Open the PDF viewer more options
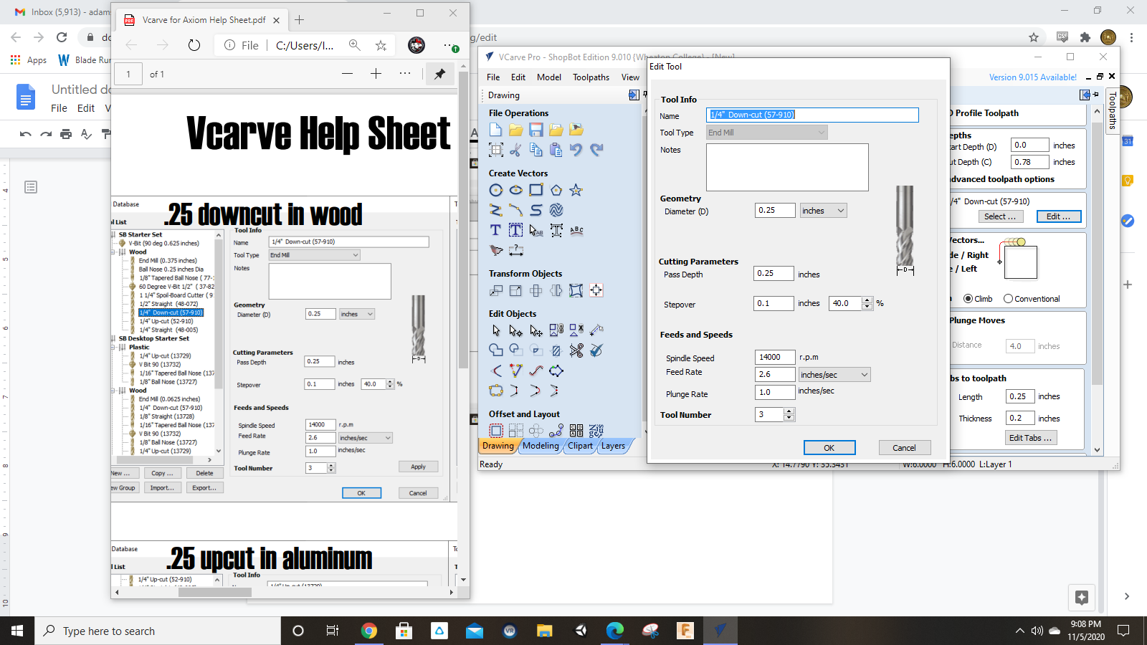The width and height of the screenshot is (1147, 645). [x=405, y=74]
